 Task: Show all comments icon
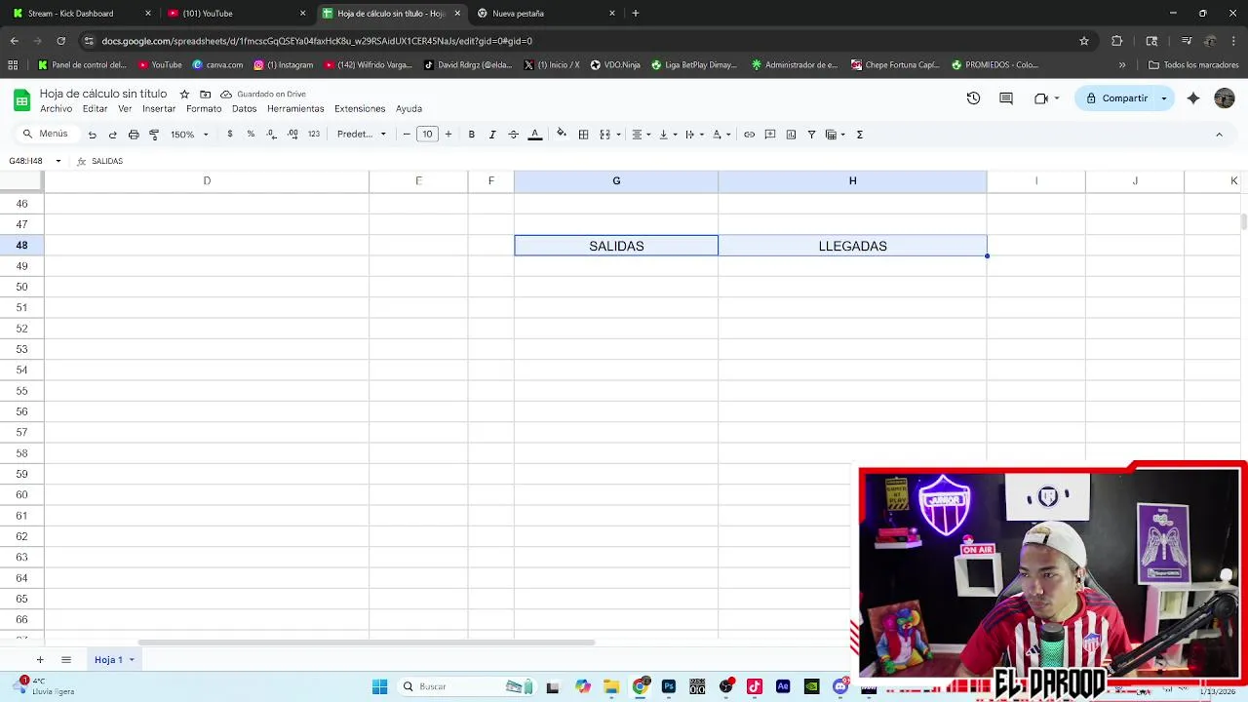pos(1006,98)
